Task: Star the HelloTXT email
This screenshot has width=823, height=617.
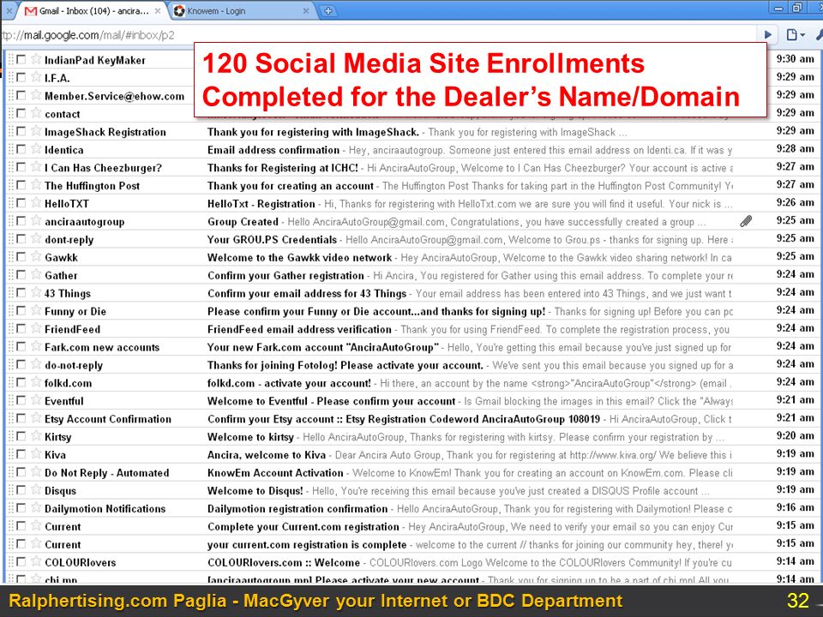Action: (x=36, y=202)
